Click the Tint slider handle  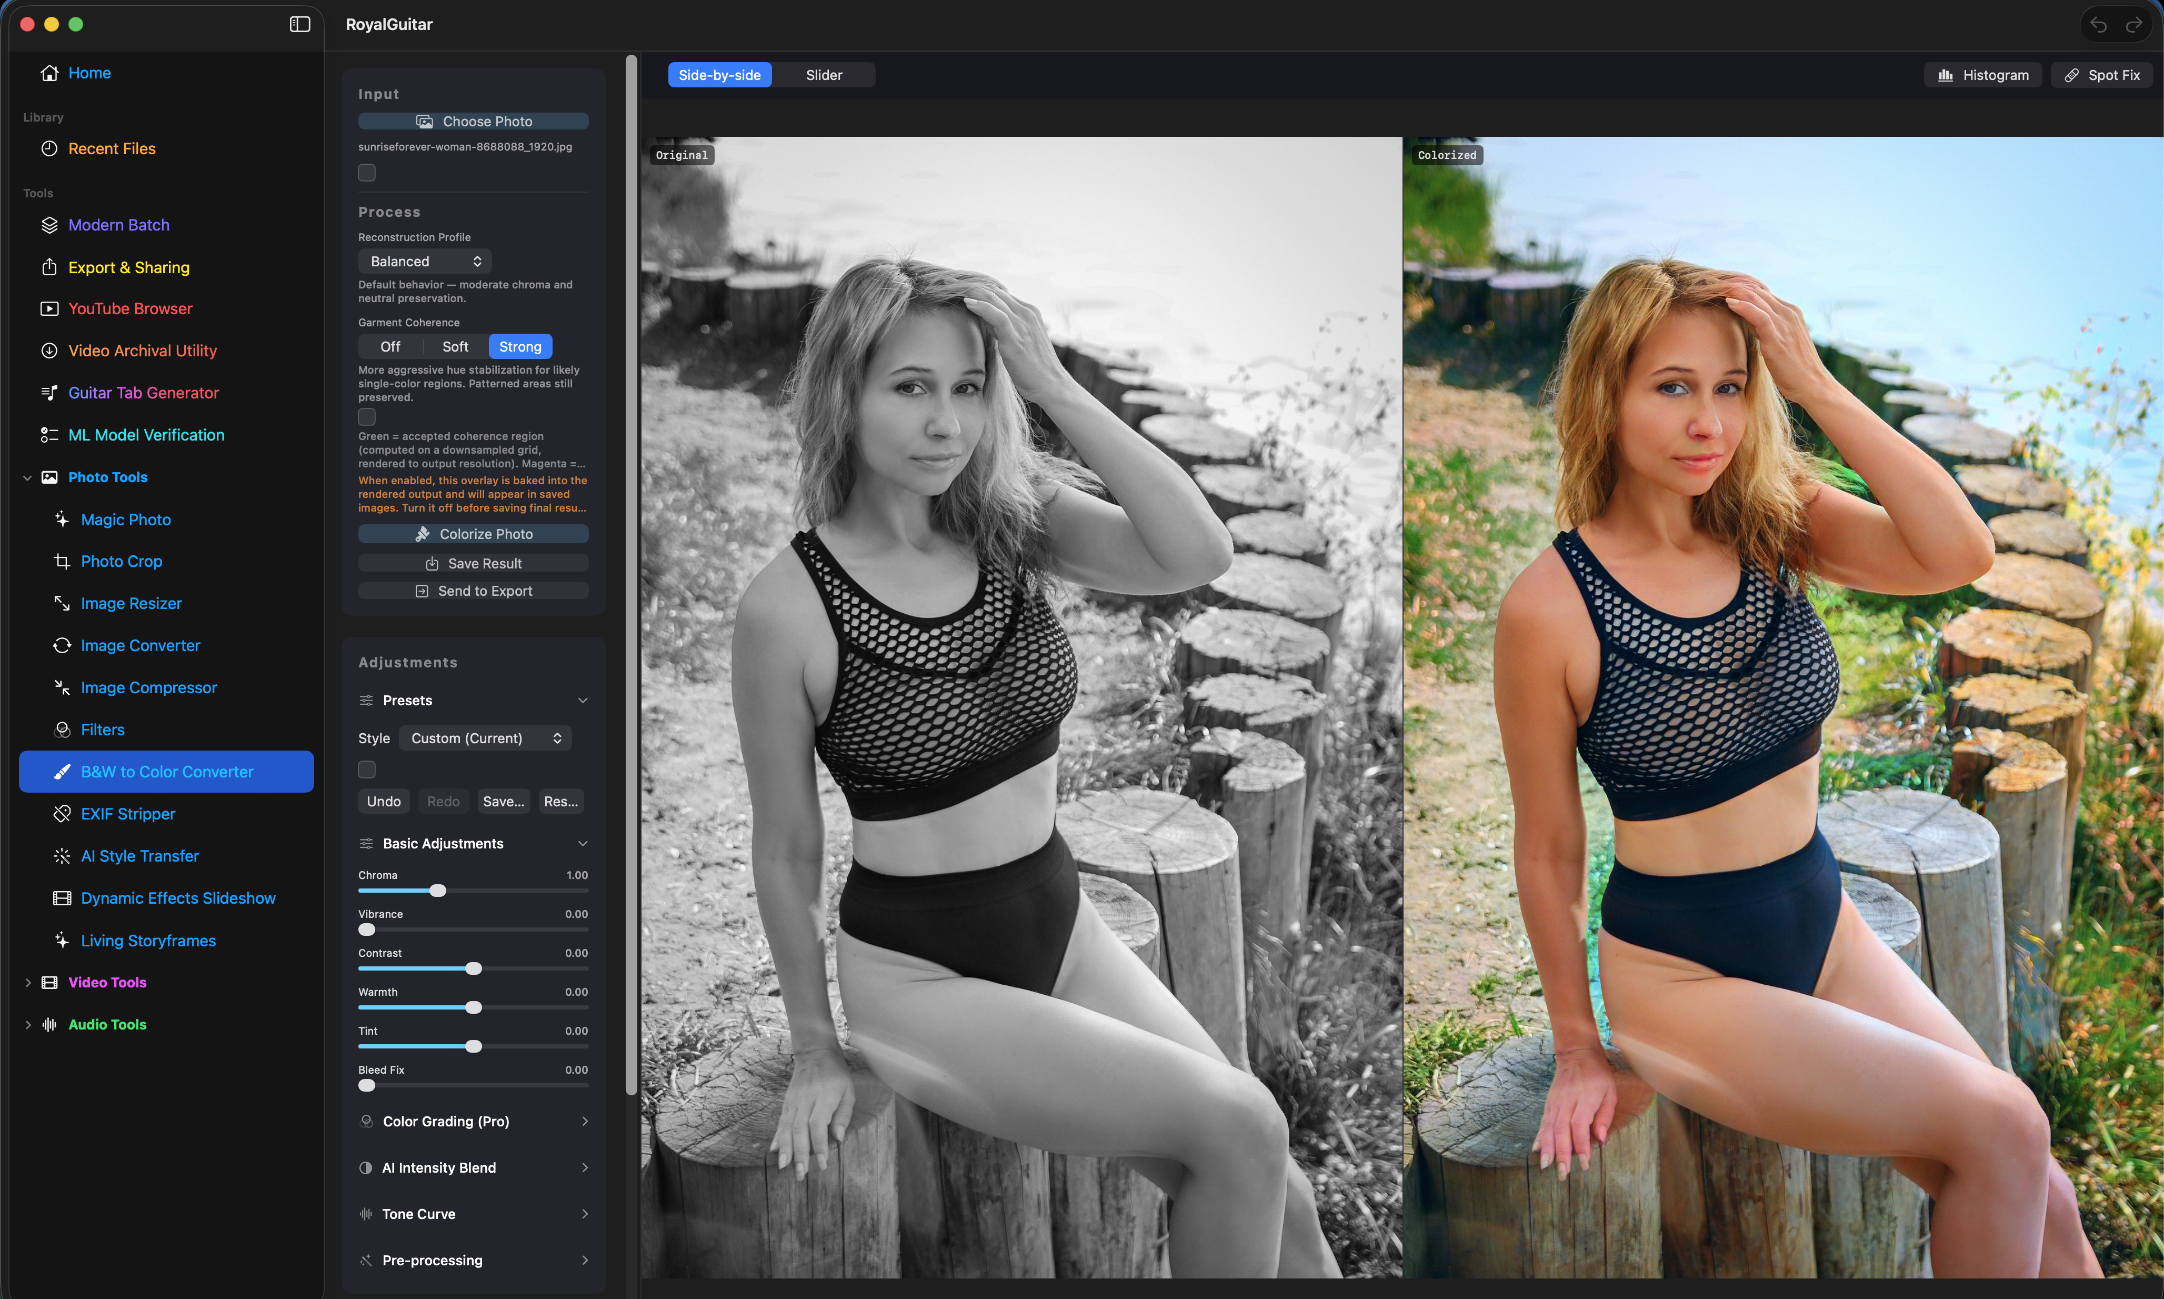coord(474,1047)
